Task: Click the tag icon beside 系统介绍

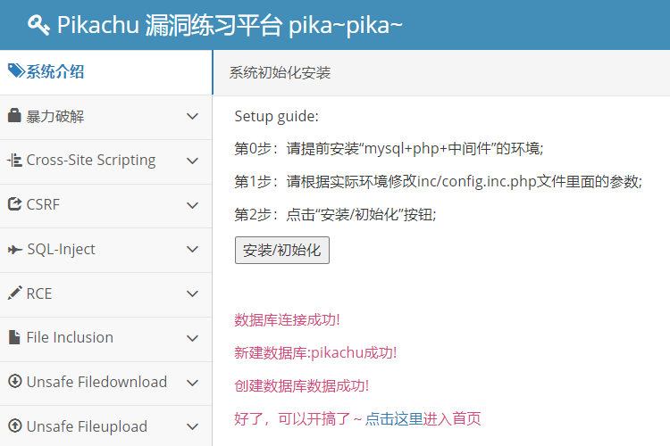Action: coord(16,71)
